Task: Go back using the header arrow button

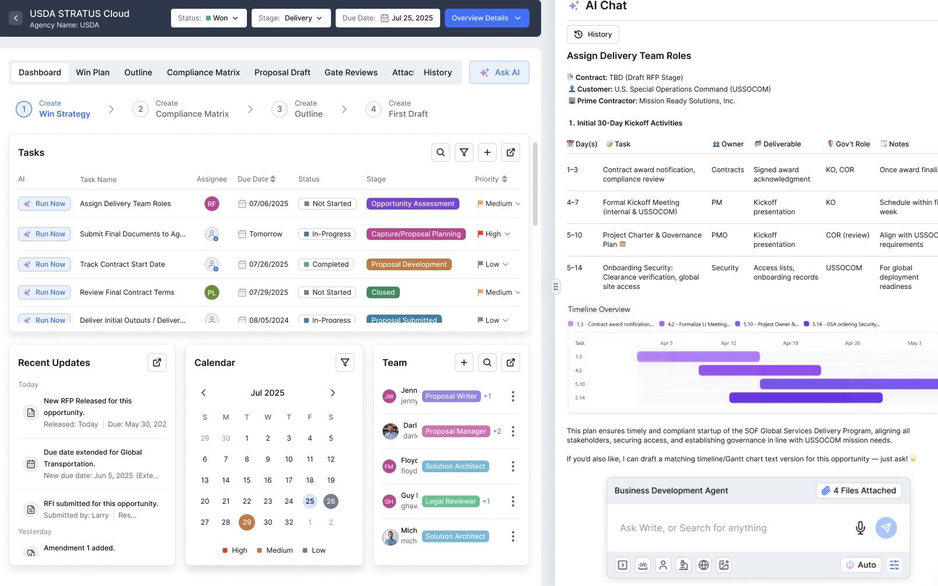Action: pyautogui.click(x=16, y=18)
